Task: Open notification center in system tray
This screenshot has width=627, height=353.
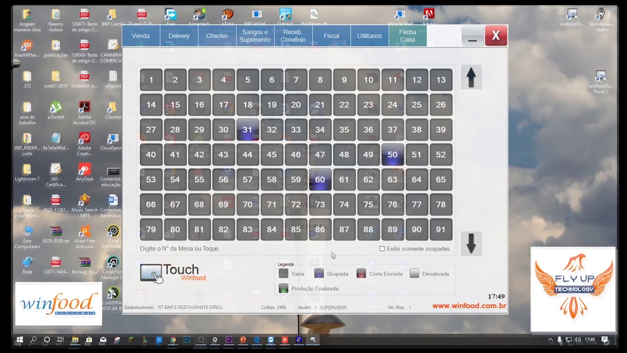Action: tap(604, 339)
